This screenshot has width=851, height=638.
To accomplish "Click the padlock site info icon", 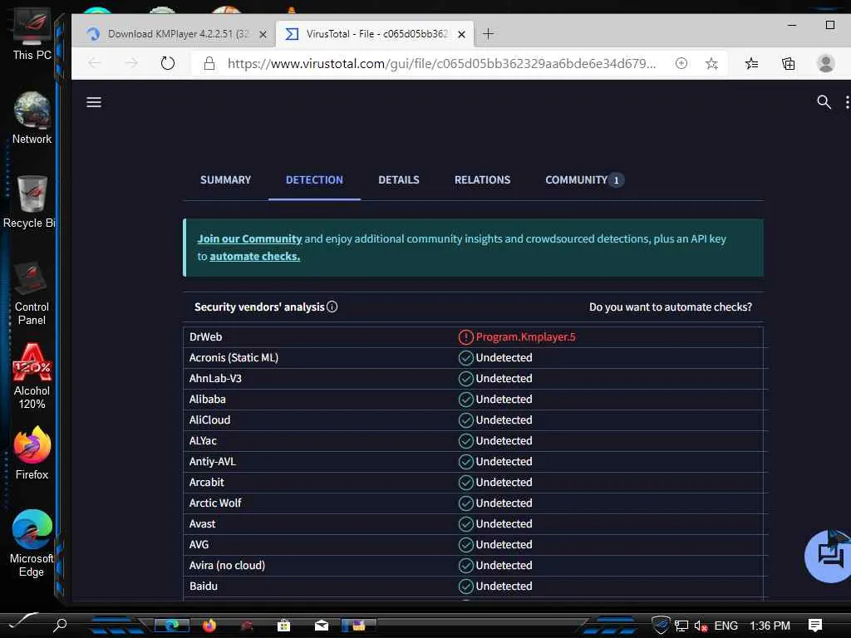I will tap(209, 63).
